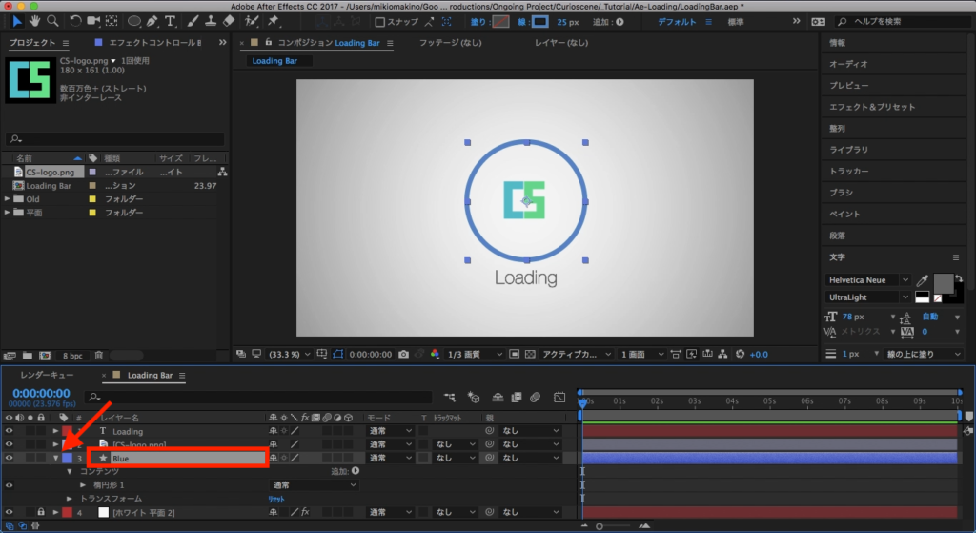Click the snapshot camera icon in viewer
Image resolution: width=976 pixels, height=533 pixels.
click(x=404, y=354)
